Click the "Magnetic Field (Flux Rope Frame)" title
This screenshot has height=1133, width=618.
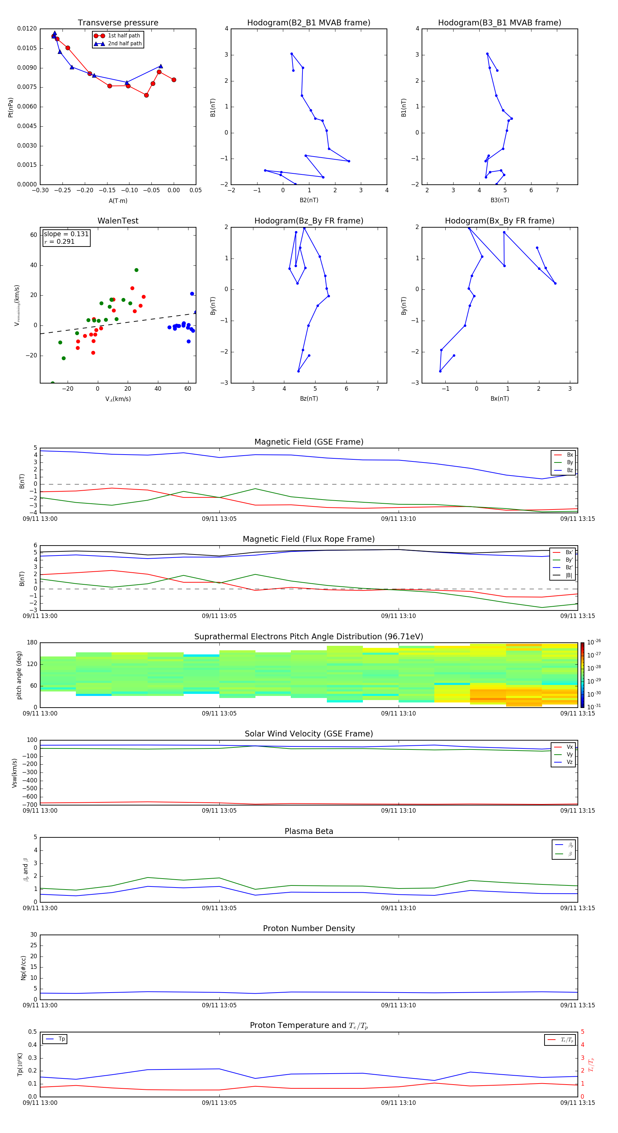(x=309, y=539)
